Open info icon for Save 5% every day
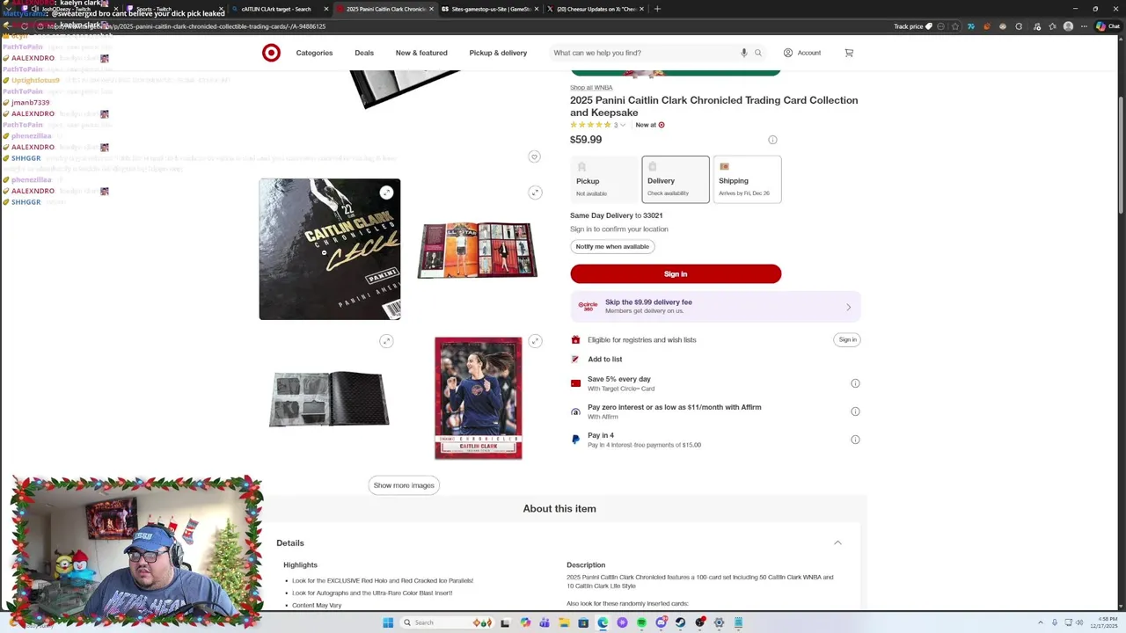This screenshot has height=633, width=1126. [855, 383]
